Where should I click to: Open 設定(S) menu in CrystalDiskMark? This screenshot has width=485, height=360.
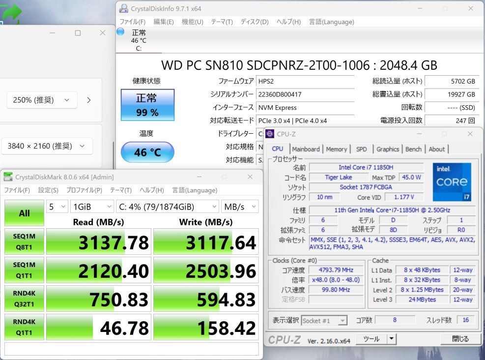click(48, 190)
